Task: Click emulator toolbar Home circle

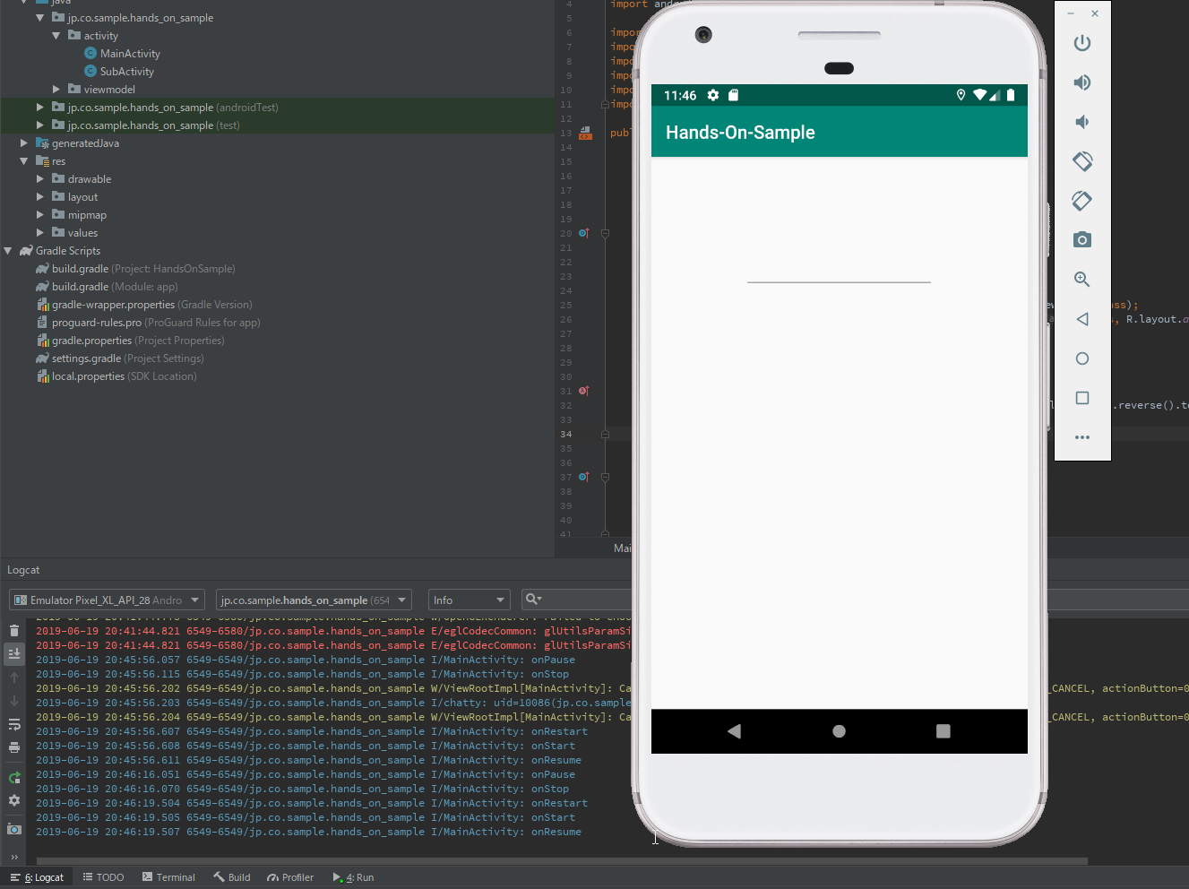Action: click(x=1082, y=358)
